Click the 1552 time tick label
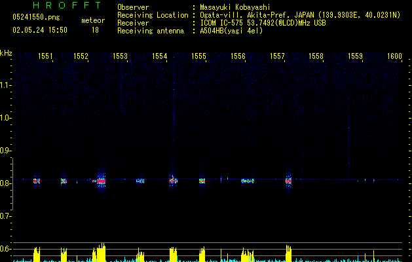The width and height of the screenshot is (412, 262). pos(81,56)
